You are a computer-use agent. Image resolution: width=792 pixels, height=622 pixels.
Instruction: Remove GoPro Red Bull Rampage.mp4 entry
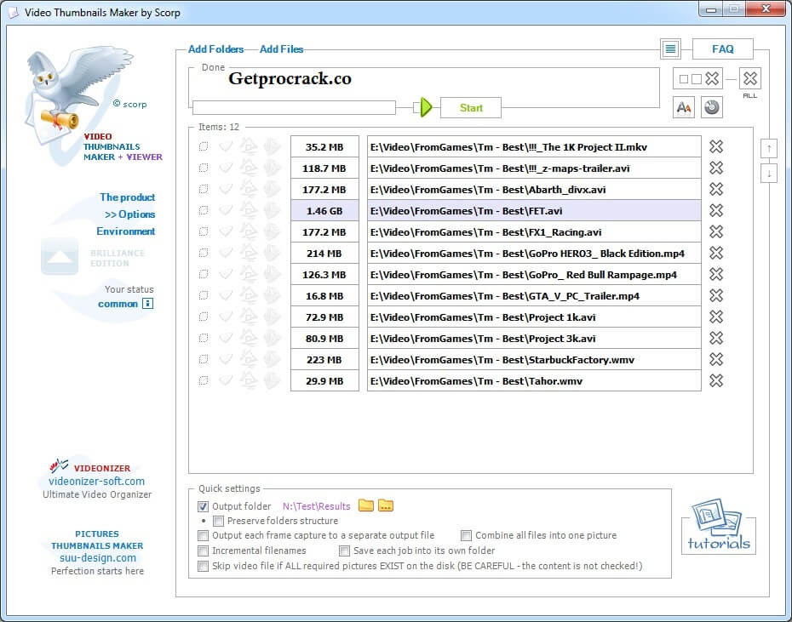point(715,274)
